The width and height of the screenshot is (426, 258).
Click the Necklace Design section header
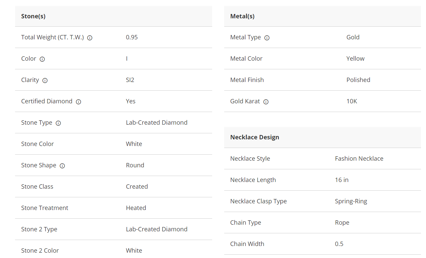click(x=255, y=137)
